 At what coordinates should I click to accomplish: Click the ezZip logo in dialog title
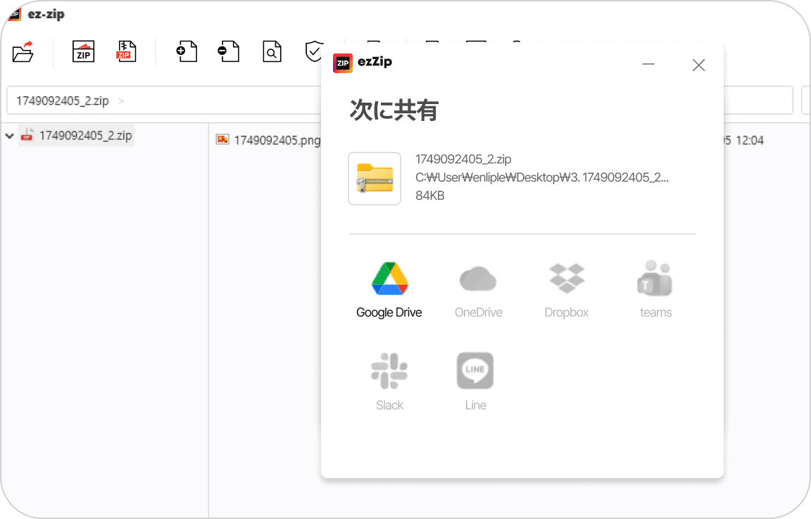[342, 63]
